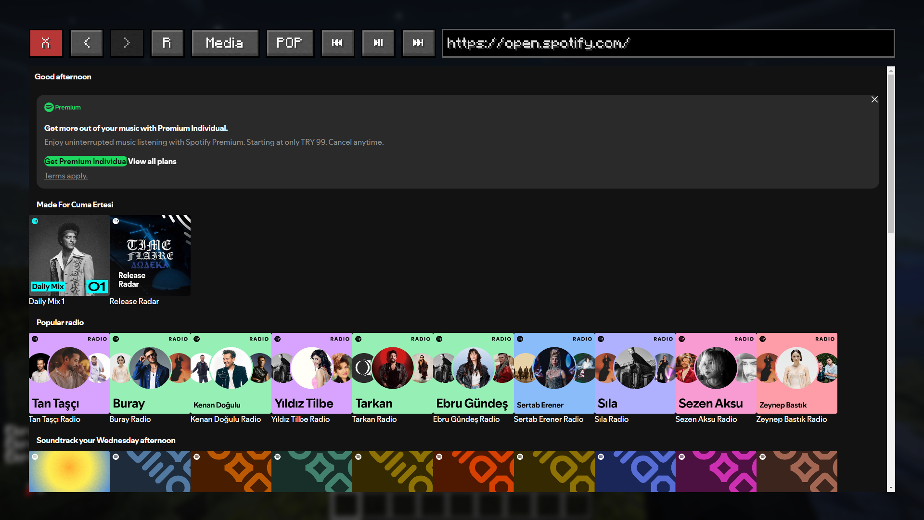Open the royal blue patterned playlist cover
This screenshot has width=924, height=520.
pos(635,471)
